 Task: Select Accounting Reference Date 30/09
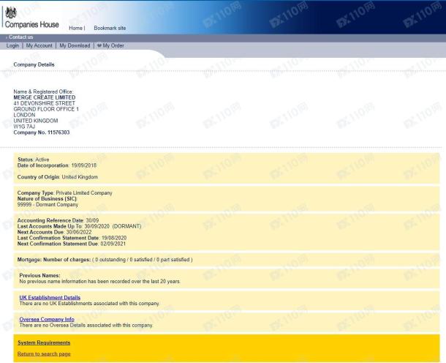(x=58, y=220)
